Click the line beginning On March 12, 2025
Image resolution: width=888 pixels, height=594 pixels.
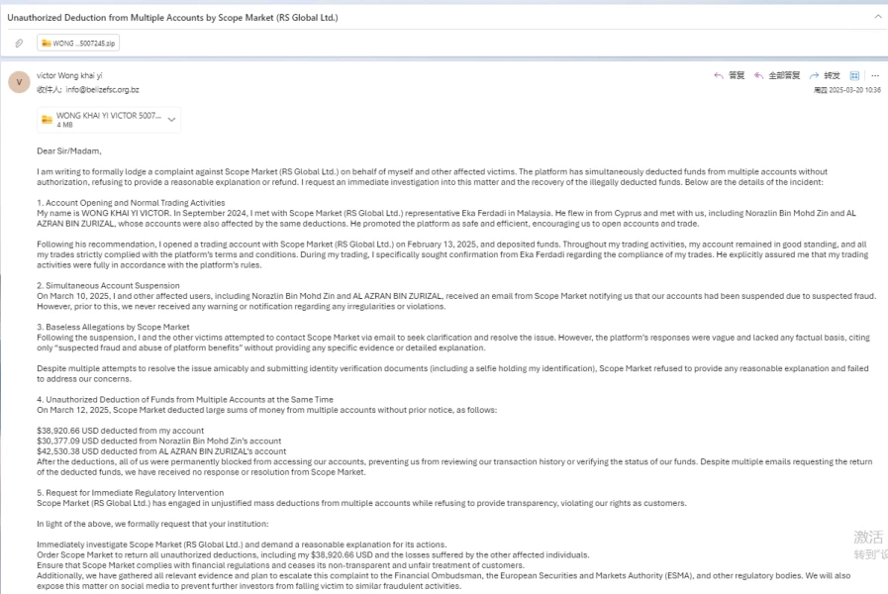(266, 410)
